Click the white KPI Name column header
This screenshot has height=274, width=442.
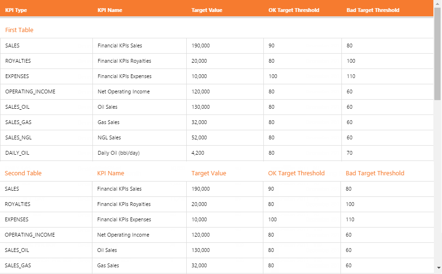click(110, 10)
